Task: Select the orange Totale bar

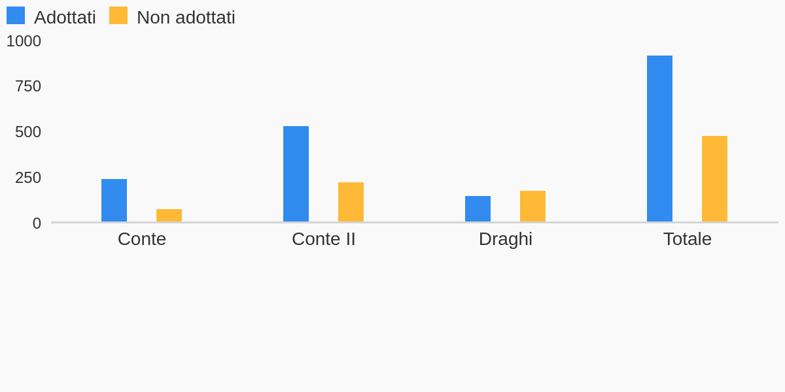Action: 714,179
